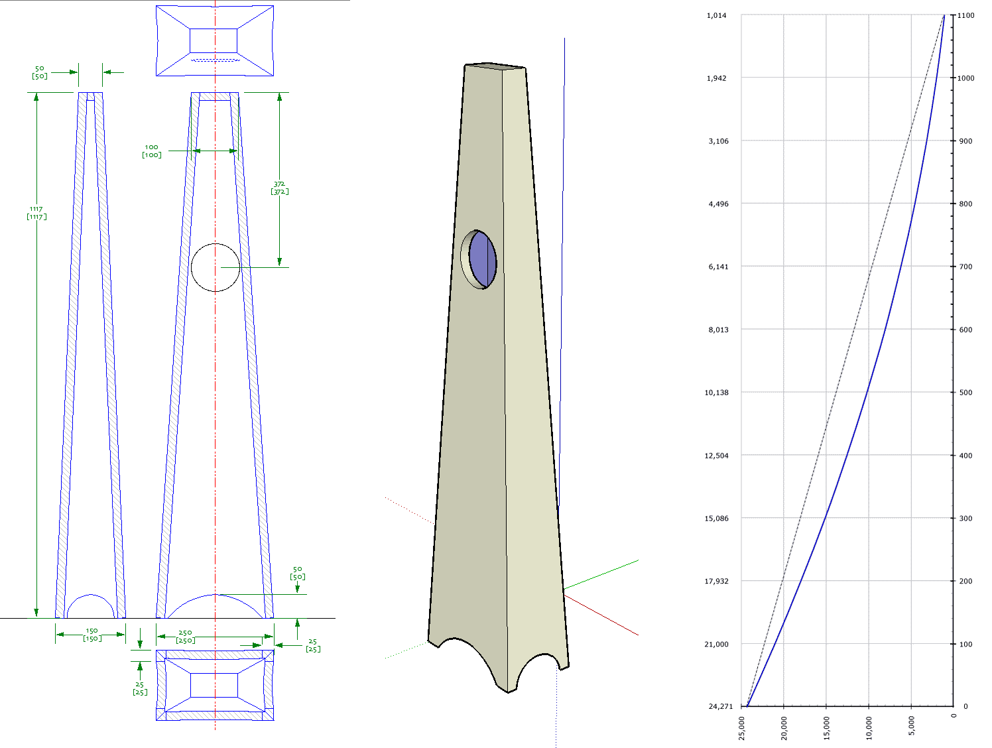Click the 10,138 value on chart
The image size is (992, 748).
(x=716, y=393)
